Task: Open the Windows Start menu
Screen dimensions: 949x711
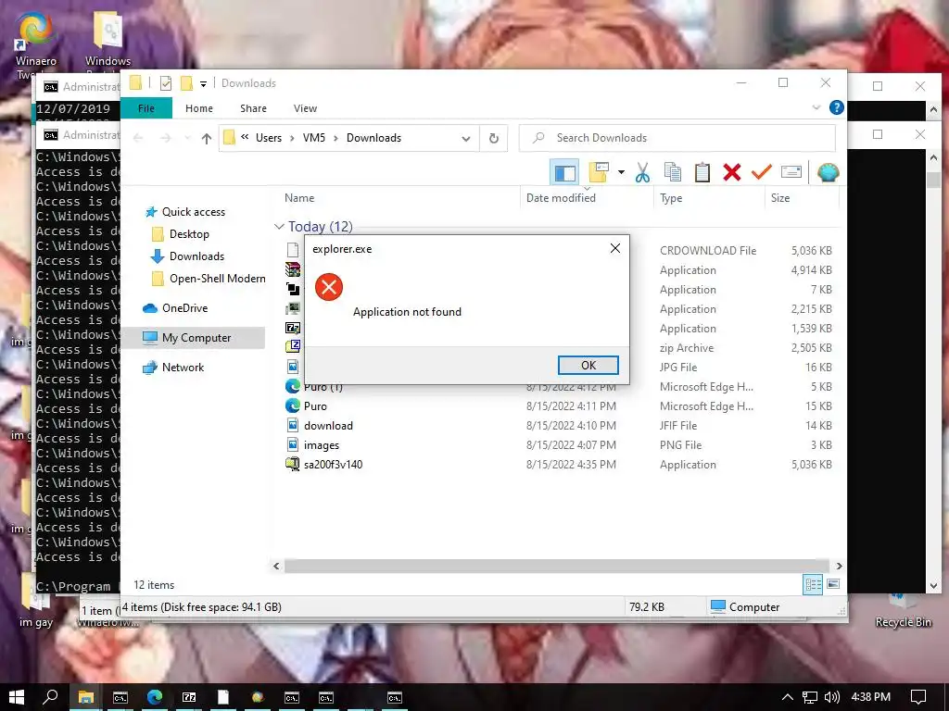Action: [x=17, y=697]
